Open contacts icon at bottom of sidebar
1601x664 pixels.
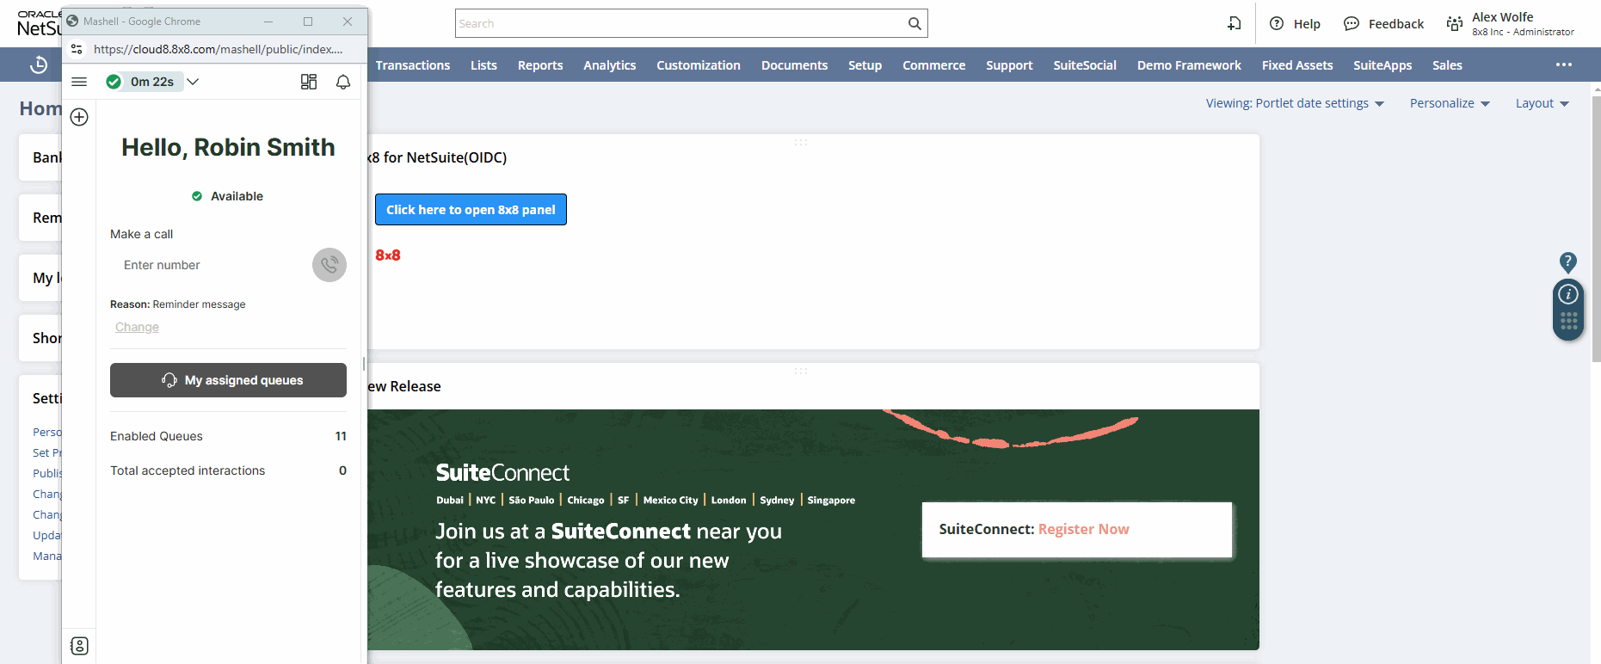[x=79, y=646]
